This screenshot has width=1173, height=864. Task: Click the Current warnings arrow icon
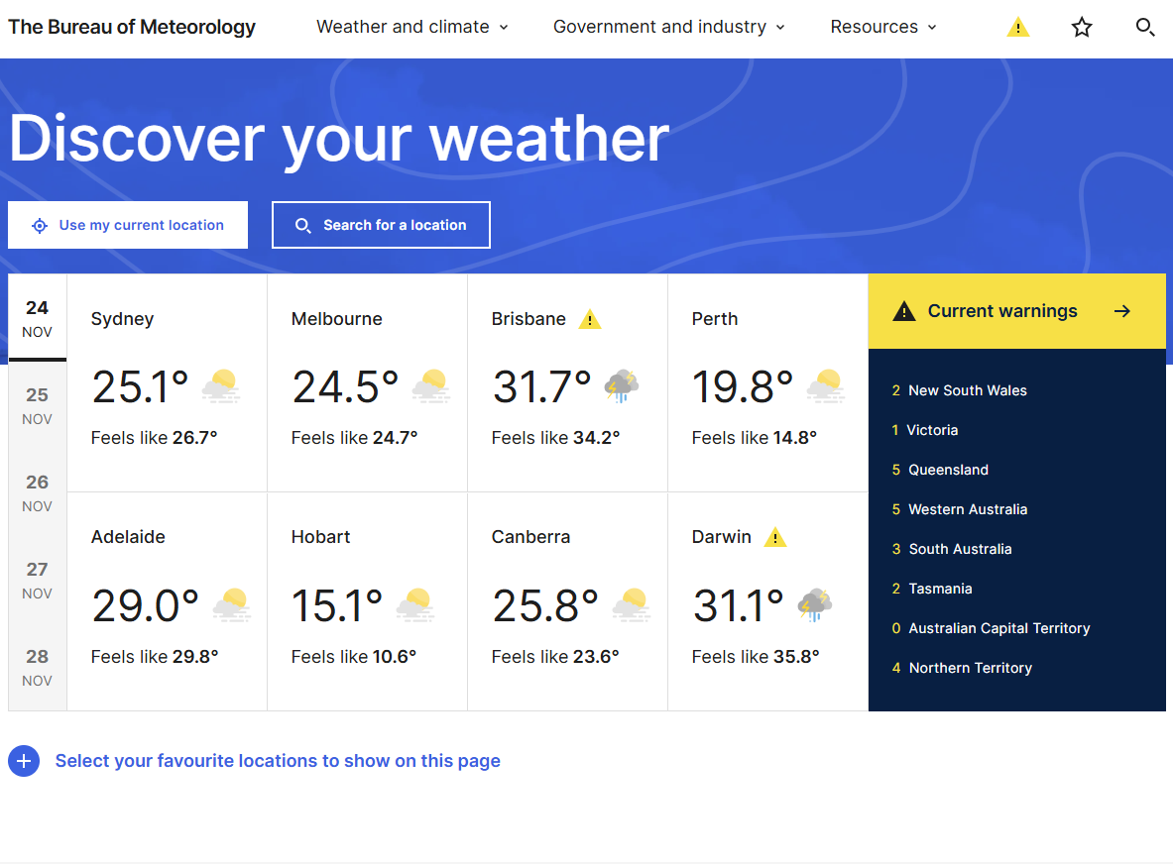(1122, 311)
